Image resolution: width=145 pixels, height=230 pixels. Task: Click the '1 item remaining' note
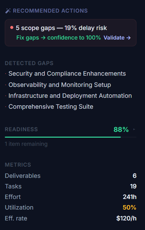point(26,144)
